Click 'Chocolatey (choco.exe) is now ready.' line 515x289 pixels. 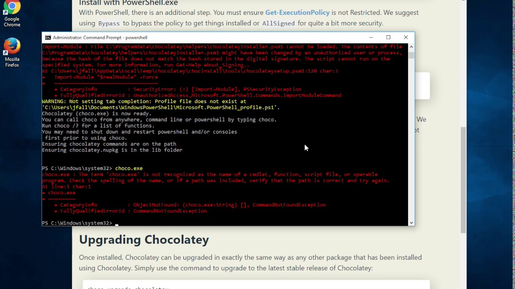(97, 114)
